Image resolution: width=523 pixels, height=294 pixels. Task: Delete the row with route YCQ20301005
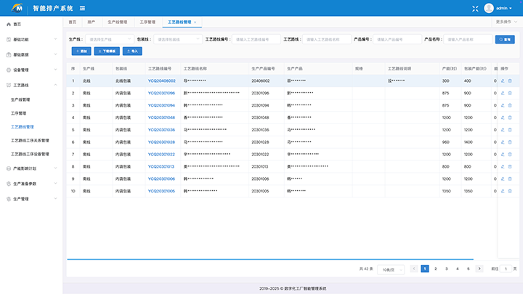[510, 191]
